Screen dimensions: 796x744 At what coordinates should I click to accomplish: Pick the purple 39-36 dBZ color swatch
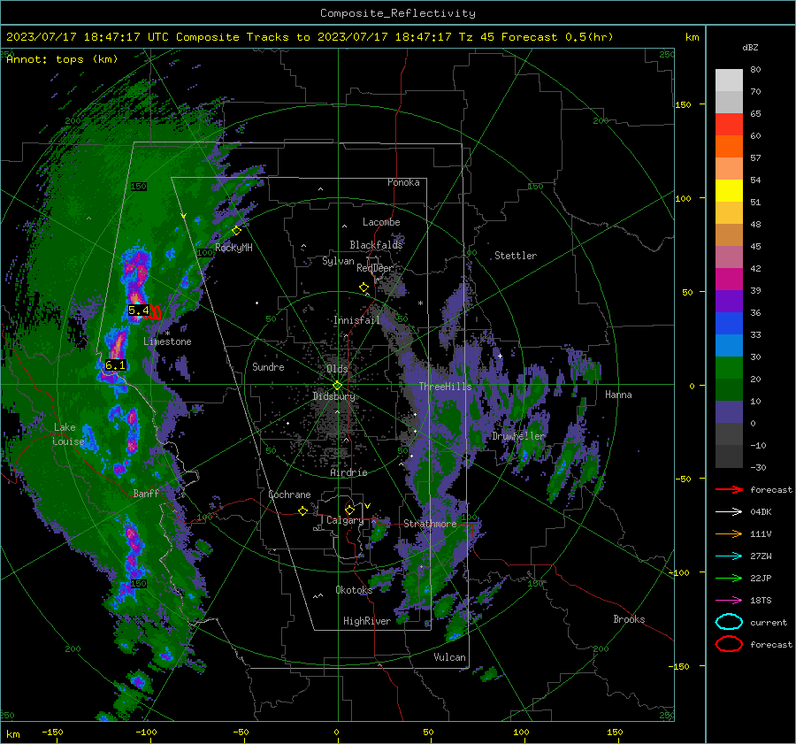(x=729, y=302)
